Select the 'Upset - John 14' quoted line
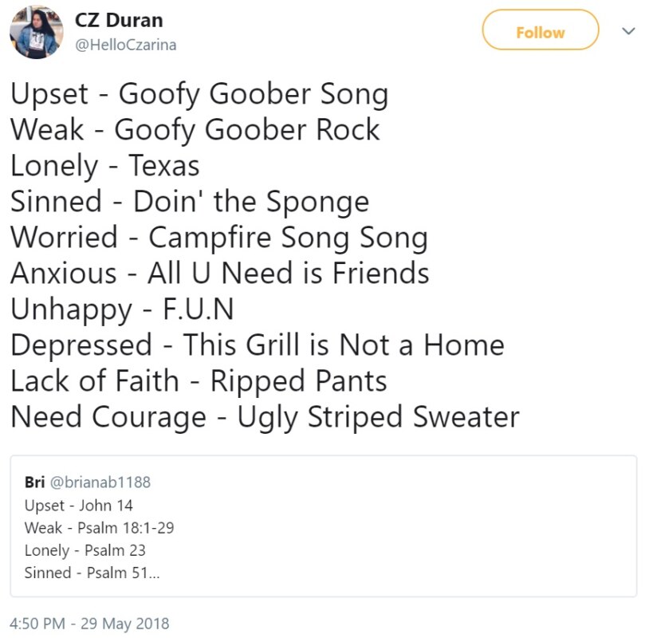This screenshot has height=638, width=645. [79, 506]
